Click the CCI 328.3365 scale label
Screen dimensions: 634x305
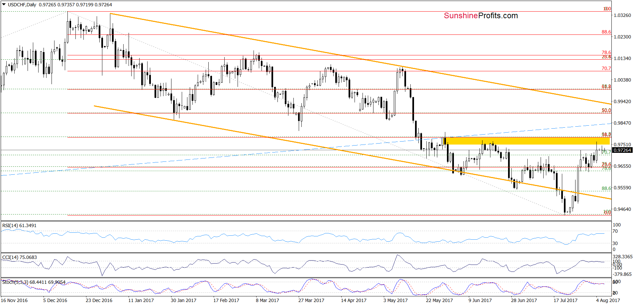623,257
